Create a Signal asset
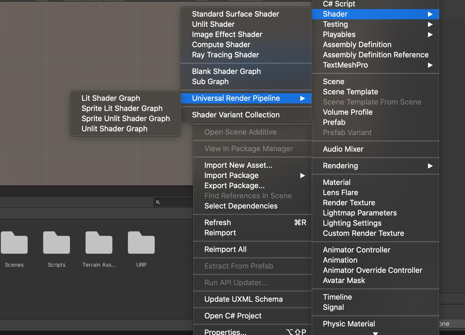465x335 pixels. (375, 307)
